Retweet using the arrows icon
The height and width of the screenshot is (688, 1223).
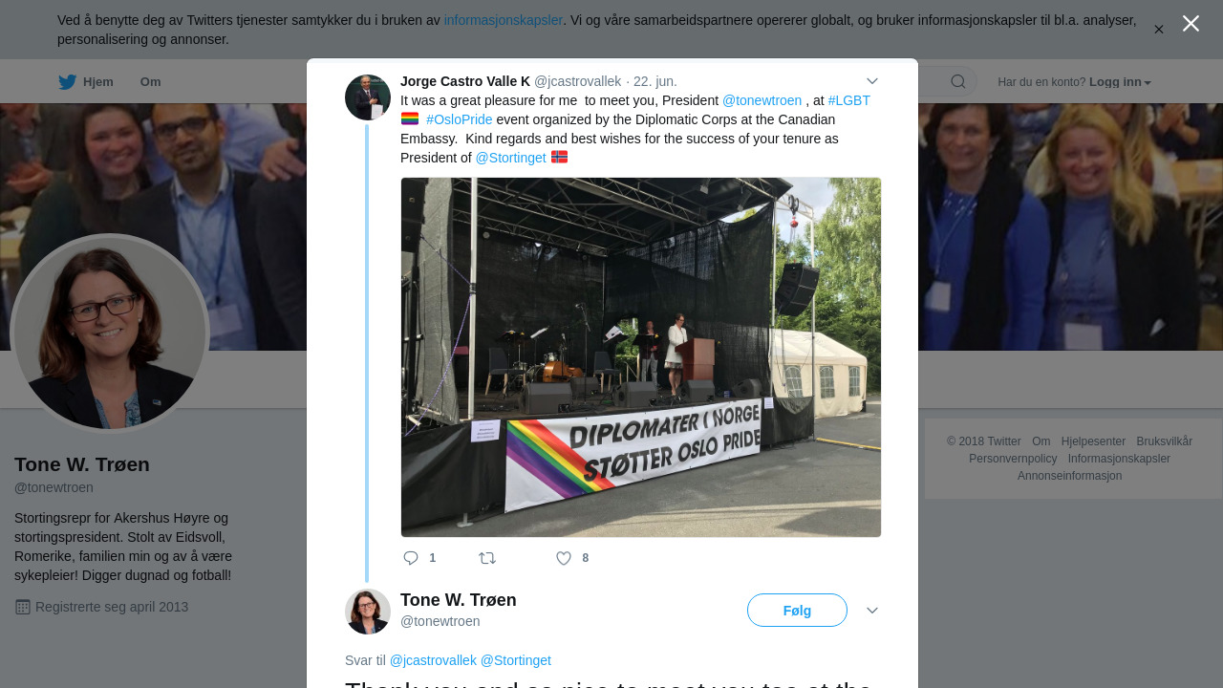pos(487,558)
